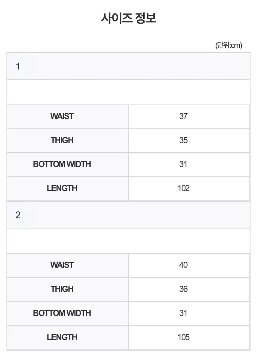The width and height of the screenshot is (257, 359).
Task: Click the length value 102
Action: pyautogui.click(x=183, y=188)
